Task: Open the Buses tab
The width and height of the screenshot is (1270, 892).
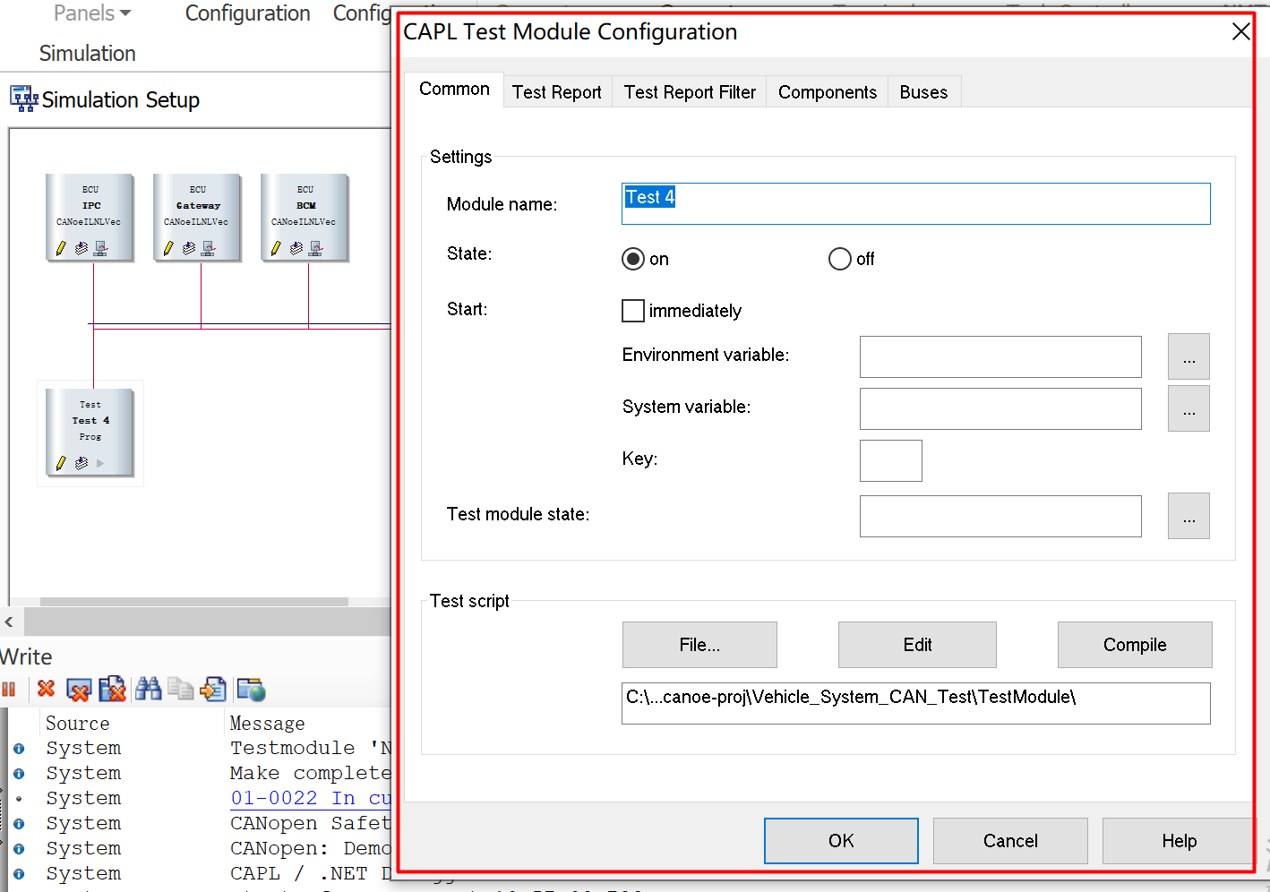Action: coord(923,91)
